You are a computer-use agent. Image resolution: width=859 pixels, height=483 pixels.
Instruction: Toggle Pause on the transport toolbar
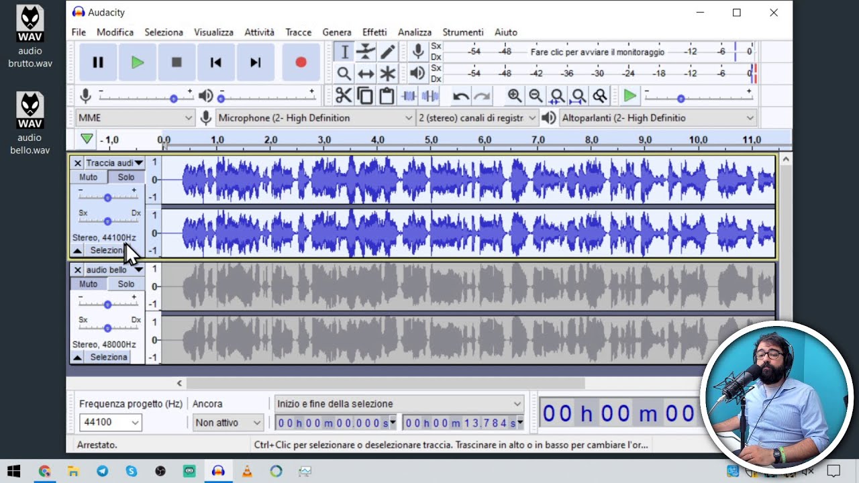tap(98, 62)
